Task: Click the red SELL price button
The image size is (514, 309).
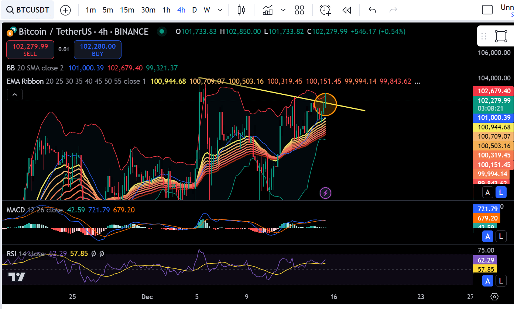Action: [x=30, y=50]
